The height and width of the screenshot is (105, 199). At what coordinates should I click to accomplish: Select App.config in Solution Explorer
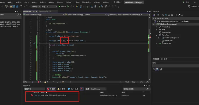(166, 32)
